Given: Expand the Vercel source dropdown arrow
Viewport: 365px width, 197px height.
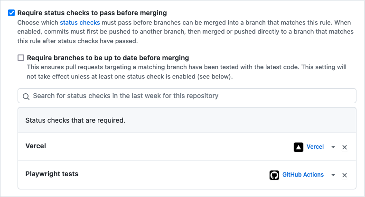Looking at the screenshot, I should click(333, 147).
